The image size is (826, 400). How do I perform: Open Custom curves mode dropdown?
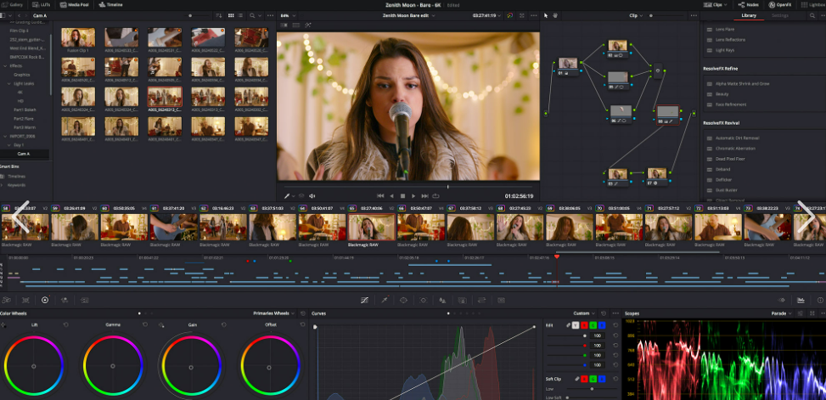[x=584, y=313]
